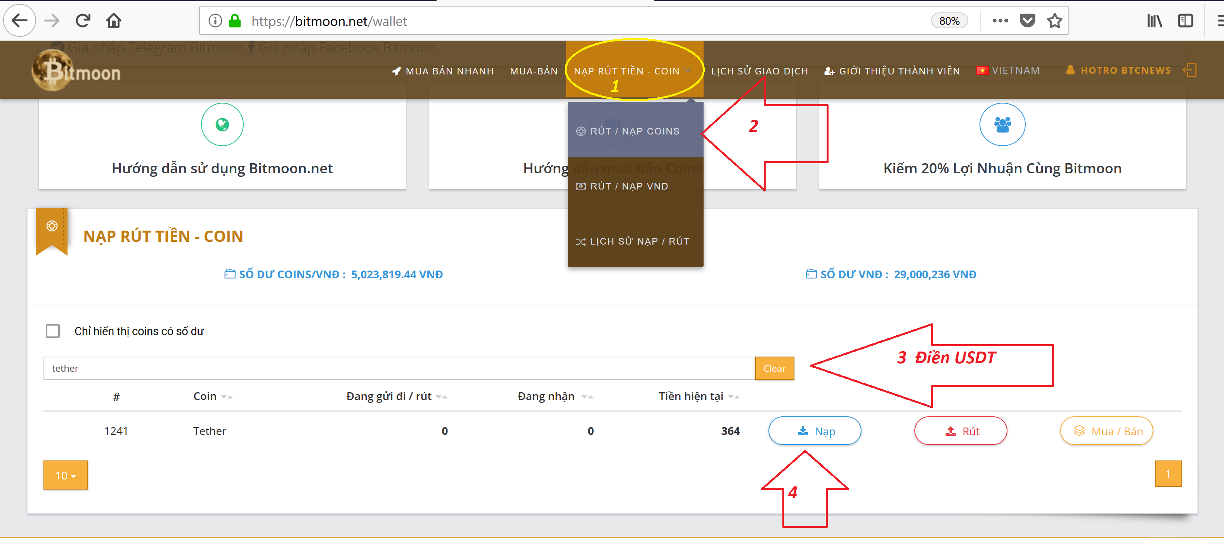The image size is (1224, 538).
Task: Click the blue users group icon
Action: tap(1002, 124)
